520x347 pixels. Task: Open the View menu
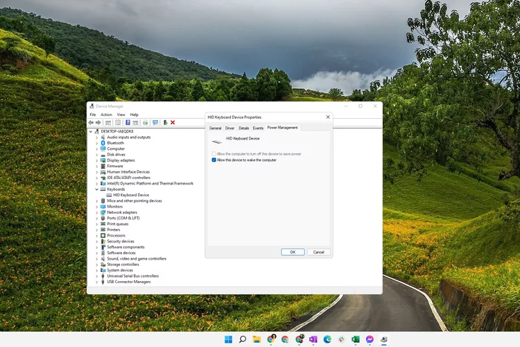click(121, 115)
